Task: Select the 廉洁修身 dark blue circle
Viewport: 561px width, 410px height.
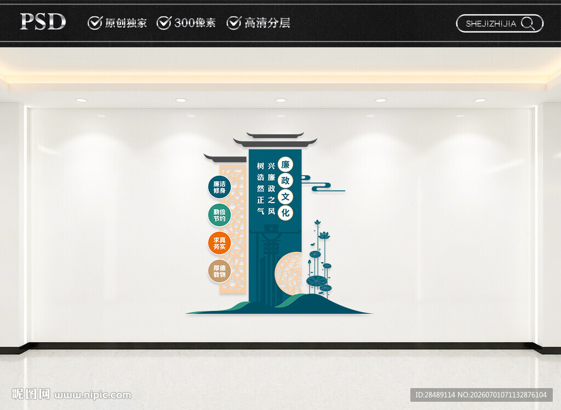Action: (x=219, y=187)
